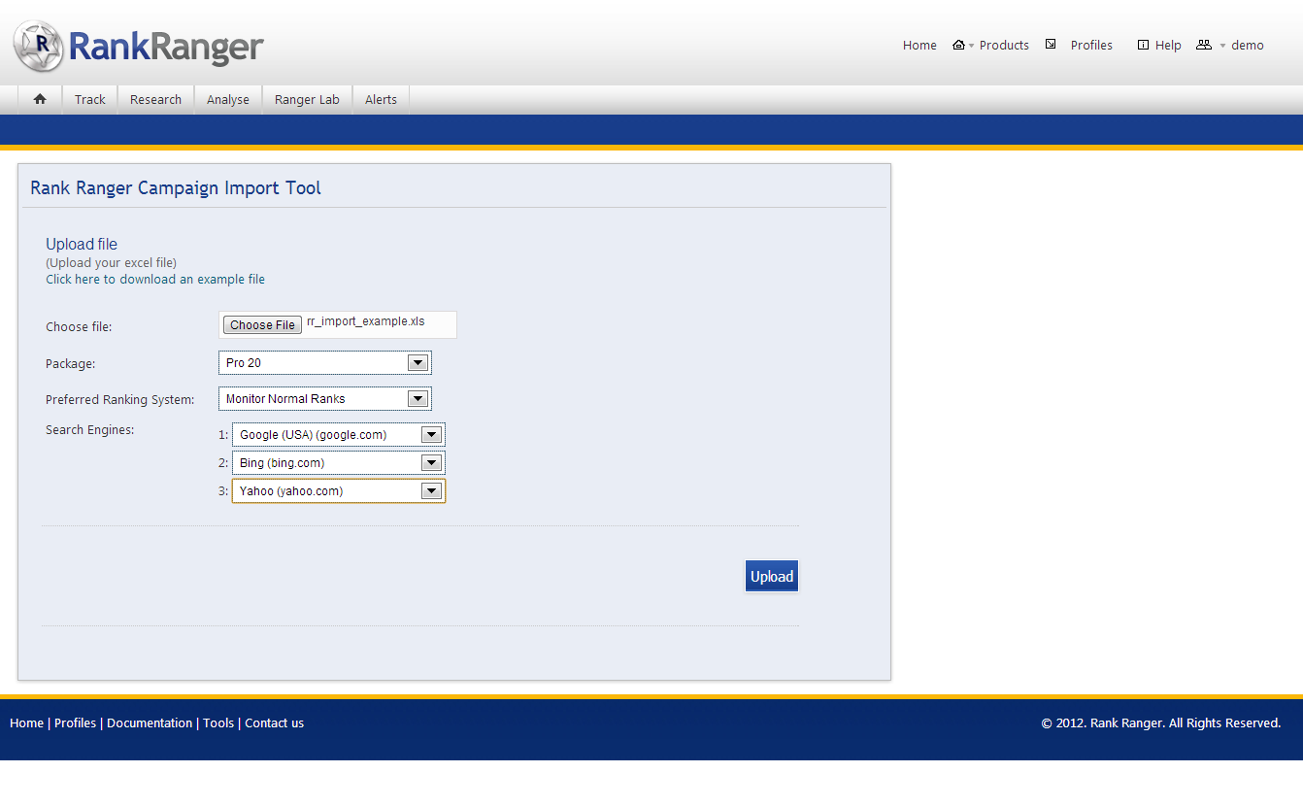Click the "Search Engines:" label
Viewport: 1303px width, 806px height.
(x=90, y=430)
